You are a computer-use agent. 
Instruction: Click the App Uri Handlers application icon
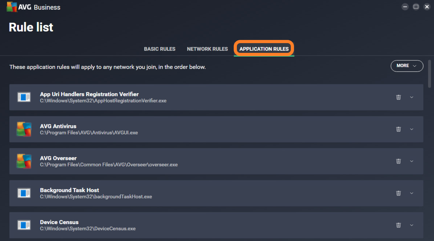[24, 97]
